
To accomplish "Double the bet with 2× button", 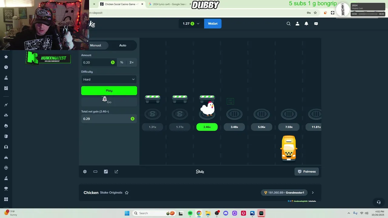I will click(132, 62).
